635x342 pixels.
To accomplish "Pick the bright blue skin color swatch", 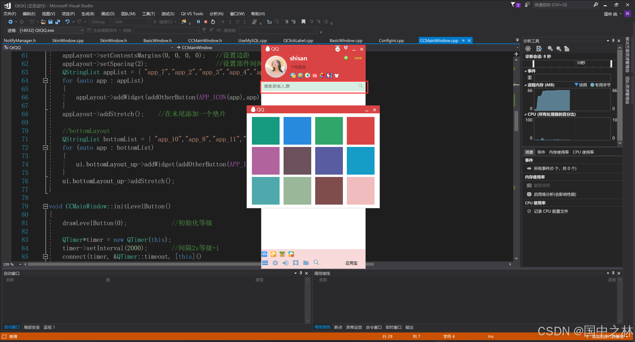I will (297, 131).
